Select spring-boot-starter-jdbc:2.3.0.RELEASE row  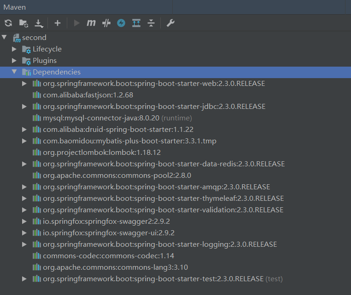click(x=175, y=107)
